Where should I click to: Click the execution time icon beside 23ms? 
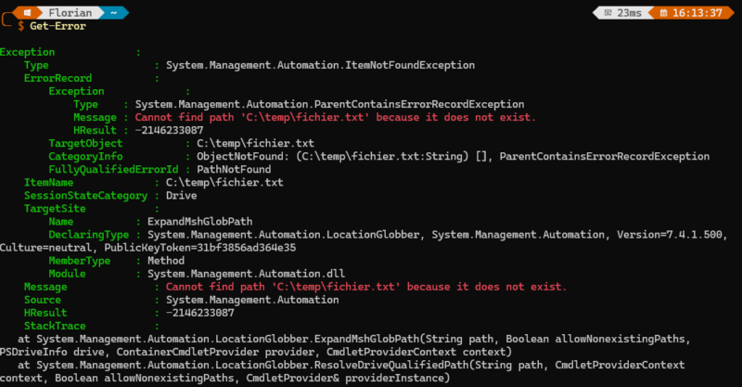pyautogui.click(x=608, y=13)
